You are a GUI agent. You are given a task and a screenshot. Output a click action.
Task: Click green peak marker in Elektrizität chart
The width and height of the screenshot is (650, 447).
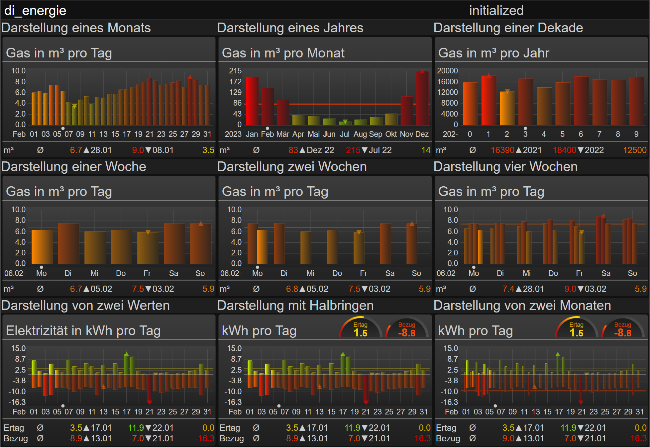click(x=127, y=354)
